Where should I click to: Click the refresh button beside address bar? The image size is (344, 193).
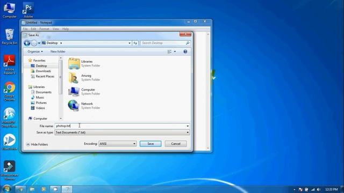point(135,43)
